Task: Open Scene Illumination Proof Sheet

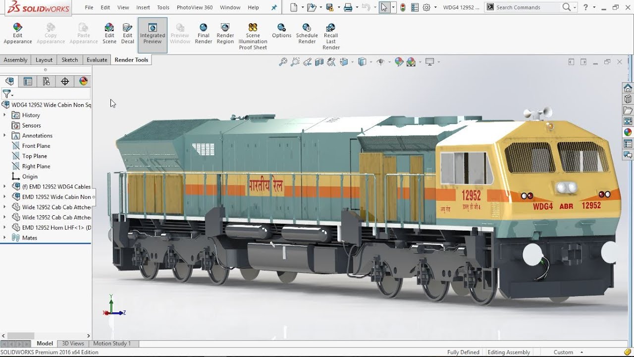Action: tap(253, 37)
